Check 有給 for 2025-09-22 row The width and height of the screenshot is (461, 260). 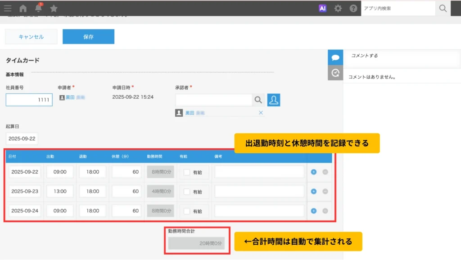[186, 172]
